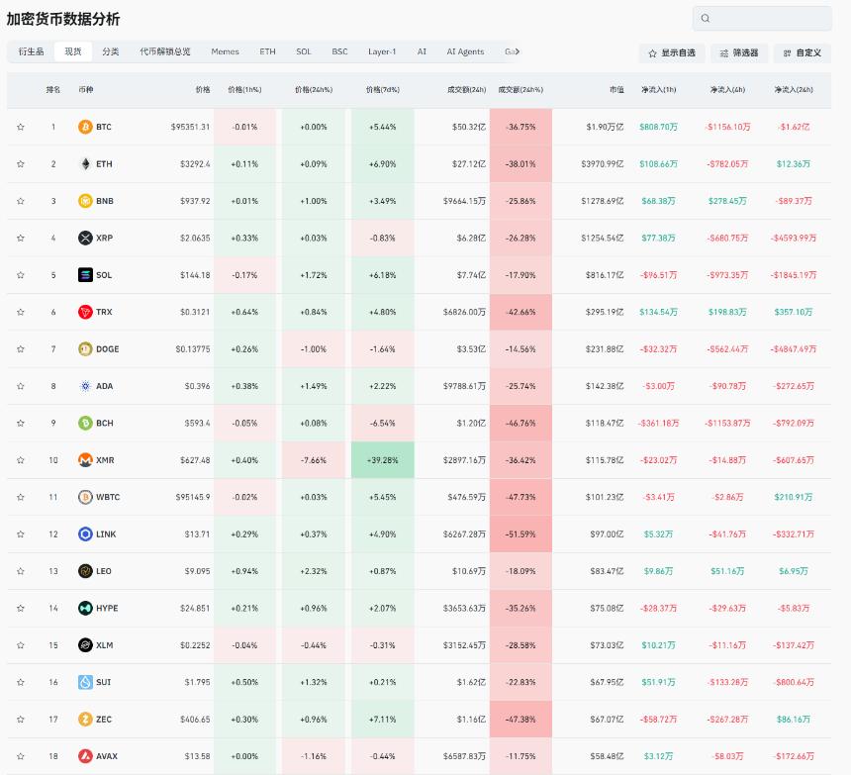Click the ADA coin logo

point(85,386)
